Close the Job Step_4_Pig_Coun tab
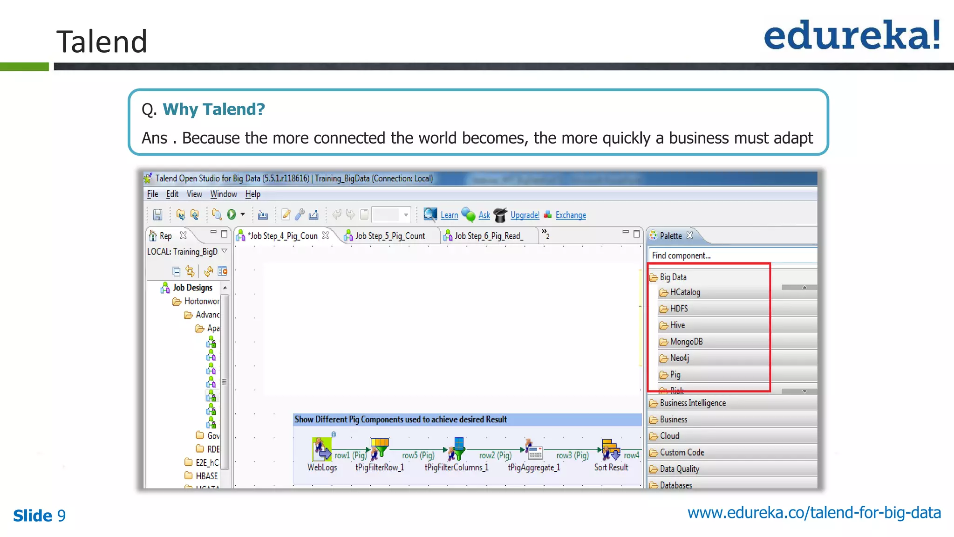 [326, 235]
